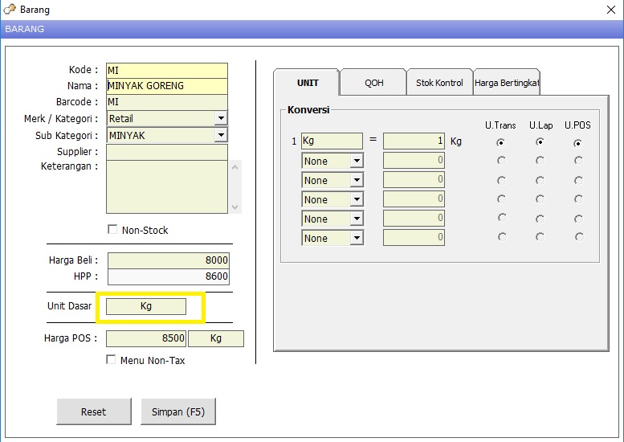
Task: Open the Merk / Kategori dropdown
Action: (x=221, y=119)
